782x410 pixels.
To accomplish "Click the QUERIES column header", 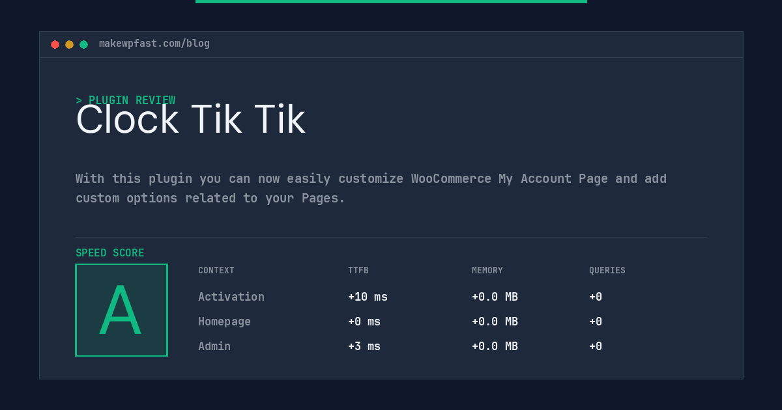I will point(607,271).
